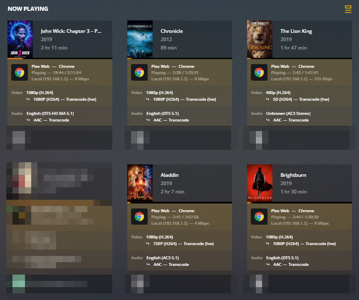This screenshot has height=300, width=359.
Task: Click John Wick playback progress bar
Action: 60,59
